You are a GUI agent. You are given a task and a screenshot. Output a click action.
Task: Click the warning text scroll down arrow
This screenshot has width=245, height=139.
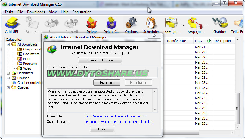155,110
